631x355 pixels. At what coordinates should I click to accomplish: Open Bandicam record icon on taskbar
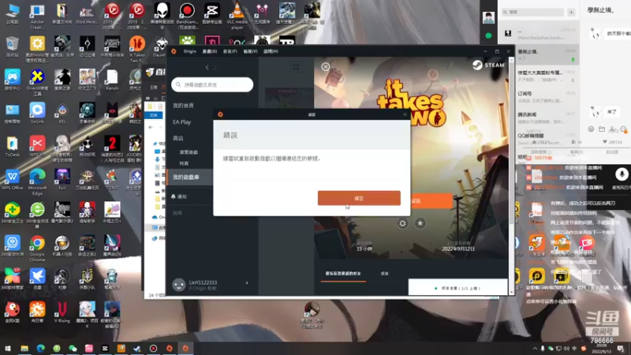coord(153,349)
